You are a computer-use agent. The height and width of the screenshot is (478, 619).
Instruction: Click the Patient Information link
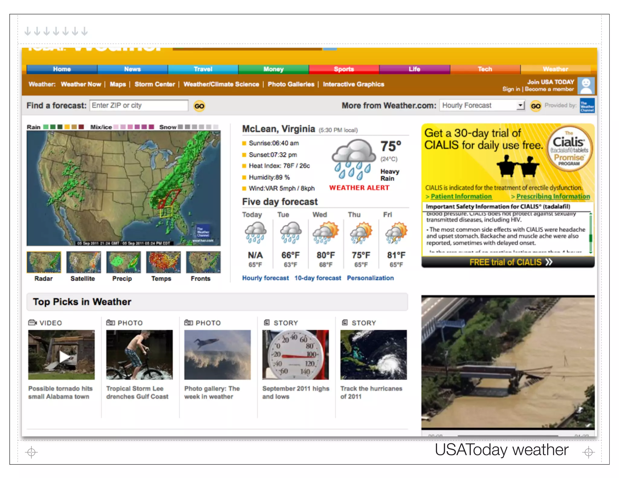click(461, 196)
